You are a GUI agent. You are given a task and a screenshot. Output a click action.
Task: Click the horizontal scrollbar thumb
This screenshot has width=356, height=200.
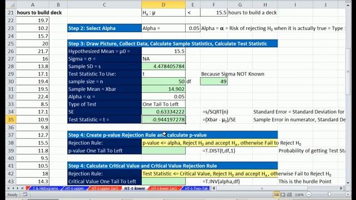click(262, 188)
